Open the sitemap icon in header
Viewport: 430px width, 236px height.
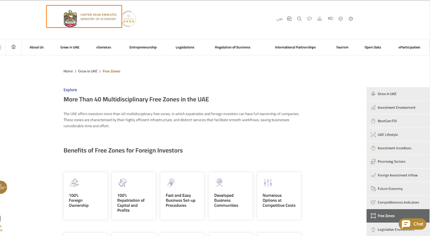[x=320, y=19]
